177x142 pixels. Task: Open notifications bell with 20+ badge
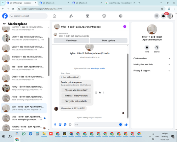click(x=164, y=16)
